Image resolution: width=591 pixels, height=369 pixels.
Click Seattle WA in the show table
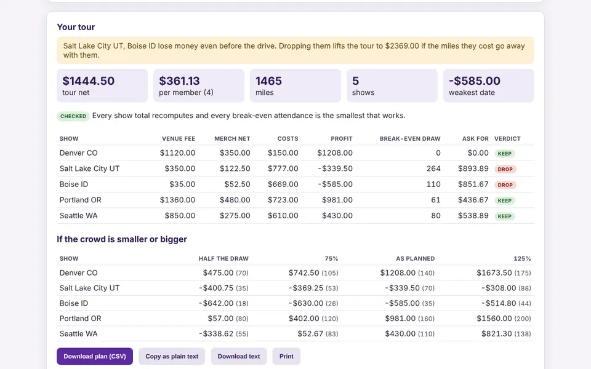click(x=78, y=216)
